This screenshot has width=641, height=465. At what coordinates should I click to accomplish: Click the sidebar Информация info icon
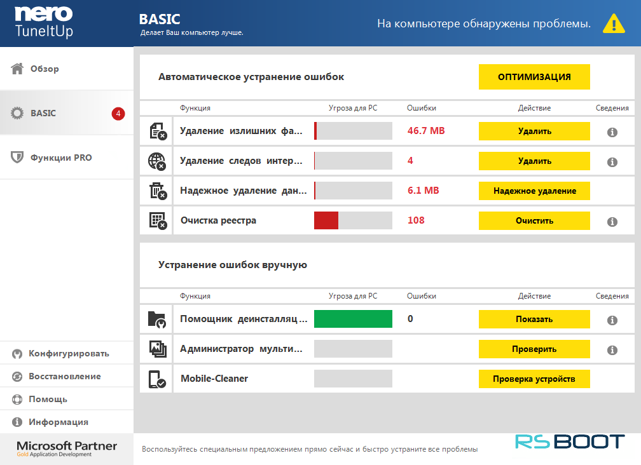17,422
